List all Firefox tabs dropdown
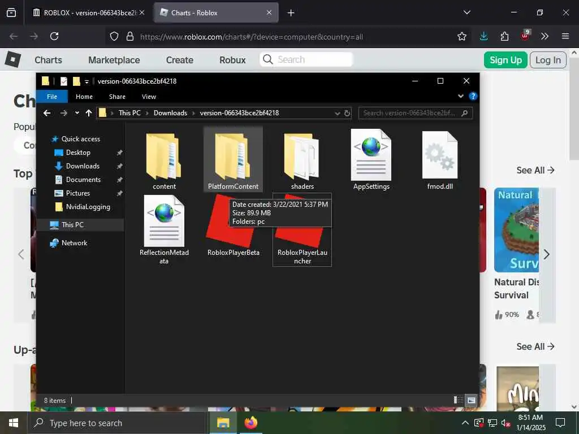The width and height of the screenshot is (579, 434). click(466, 12)
